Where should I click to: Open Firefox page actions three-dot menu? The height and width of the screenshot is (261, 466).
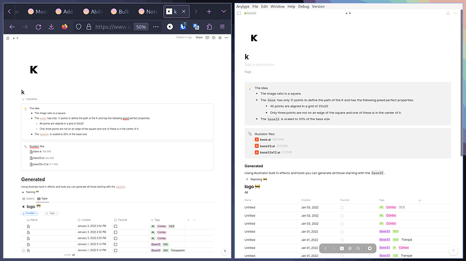(x=156, y=27)
